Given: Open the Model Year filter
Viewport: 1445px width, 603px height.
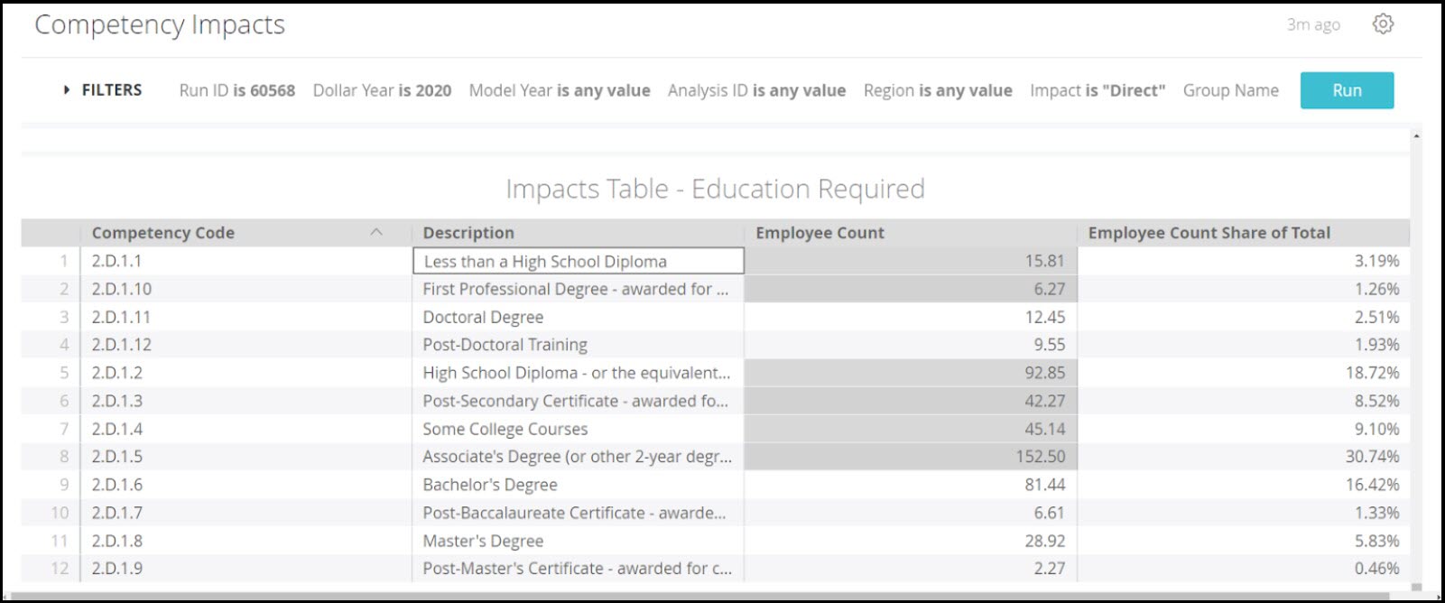Looking at the screenshot, I should [559, 89].
